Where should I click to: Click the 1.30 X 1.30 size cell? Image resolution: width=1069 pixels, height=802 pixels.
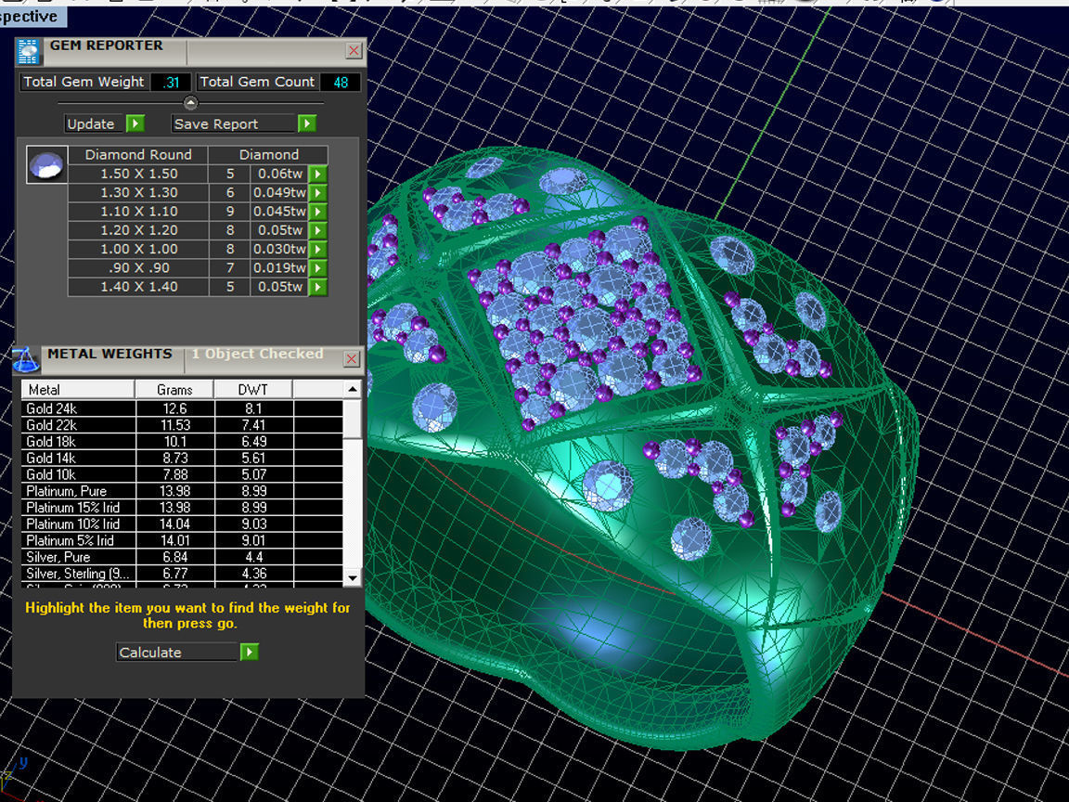tap(138, 193)
